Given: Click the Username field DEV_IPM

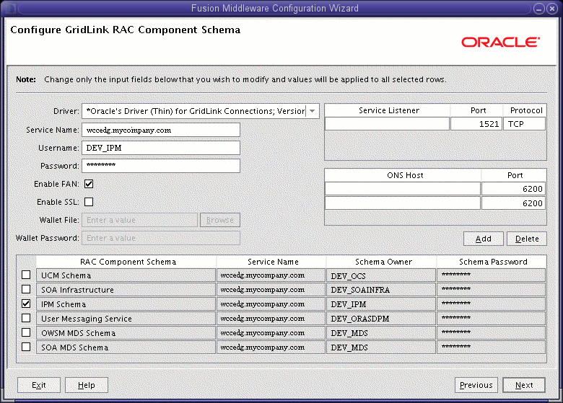Looking at the screenshot, I should [161, 148].
